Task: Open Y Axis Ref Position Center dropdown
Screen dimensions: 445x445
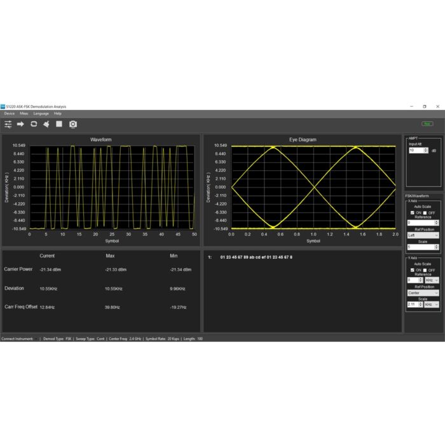Action: click(423, 293)
